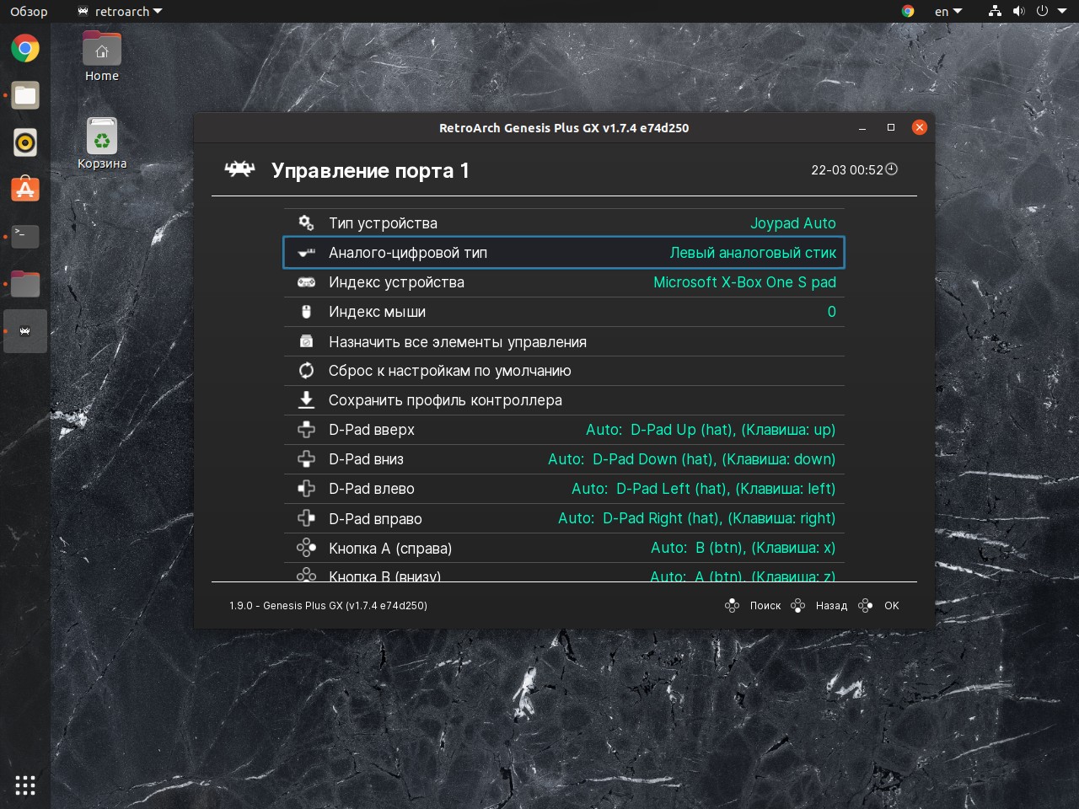1079x809 pixels.
Task: Click the 1.9.0 - Genesis Plus GX version text
Action: pos(328,605)
